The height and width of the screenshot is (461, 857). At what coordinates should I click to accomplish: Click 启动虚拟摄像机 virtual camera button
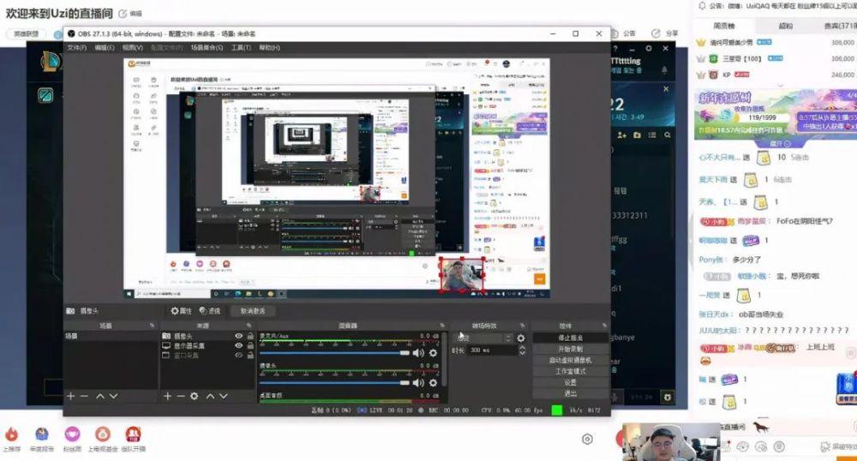click(570, 360)
